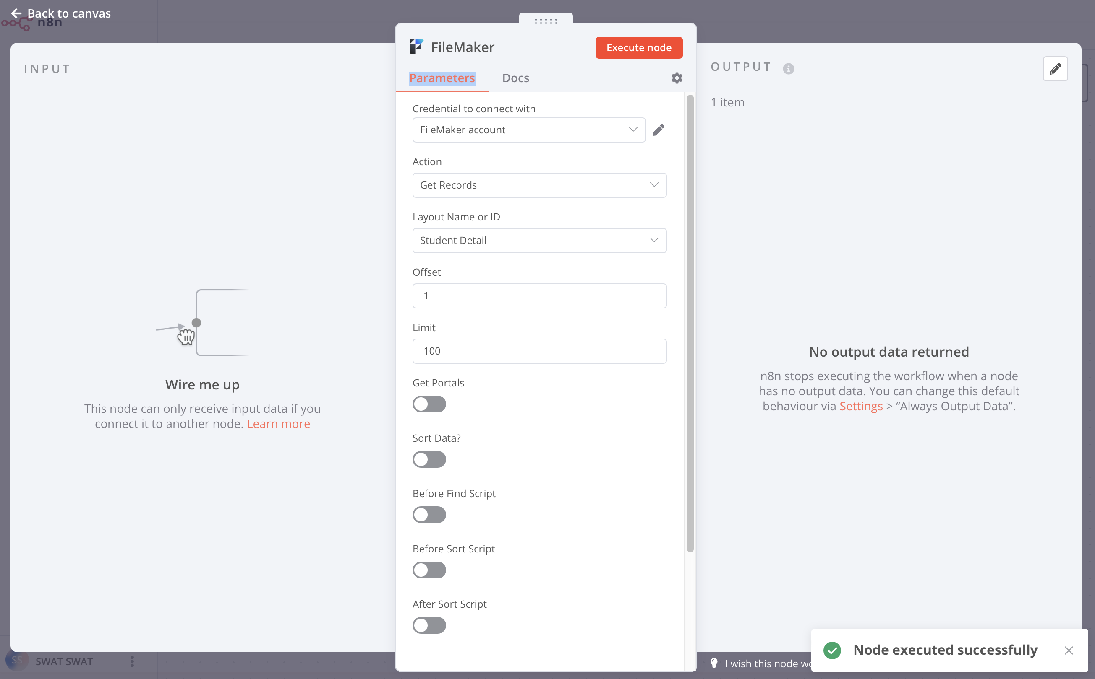
Task: Enable the Get Portals toggle
Action: pos(429,404)
